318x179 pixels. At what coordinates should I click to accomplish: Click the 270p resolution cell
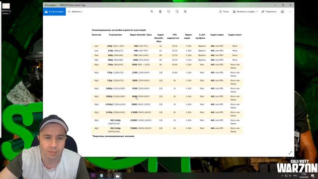(115, 51)
